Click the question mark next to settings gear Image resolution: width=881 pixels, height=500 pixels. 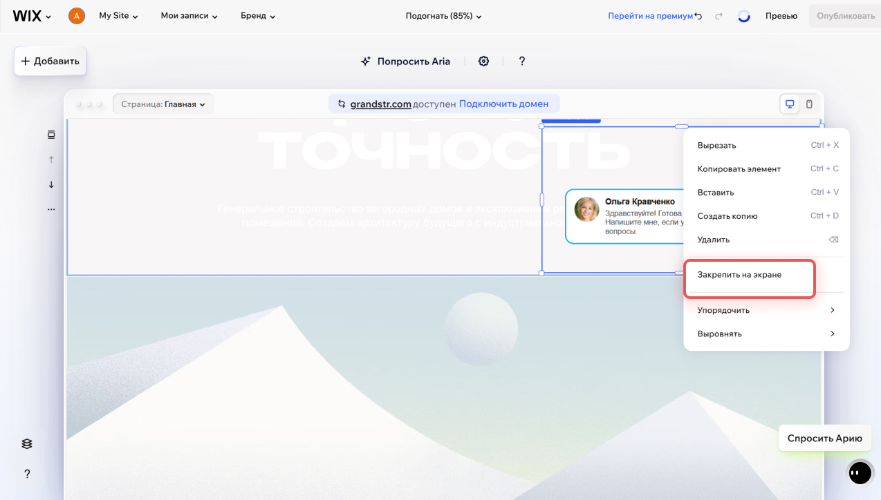pos(522,61)
